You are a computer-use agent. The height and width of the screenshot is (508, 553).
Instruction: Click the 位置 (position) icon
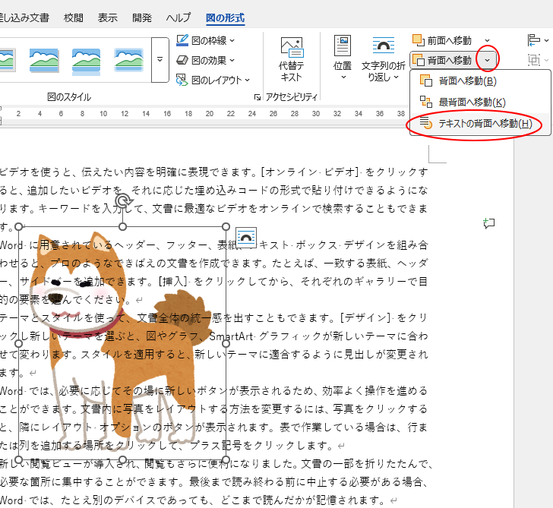coord(343,58)
